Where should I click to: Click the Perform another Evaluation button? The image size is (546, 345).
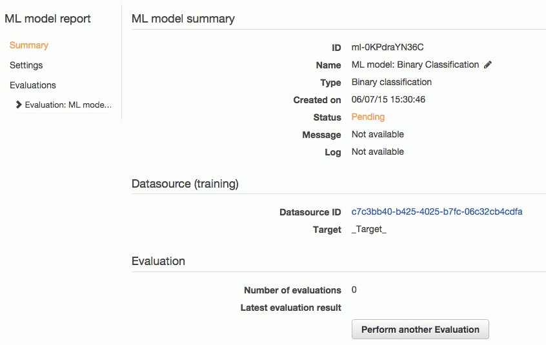coord(420,330)
